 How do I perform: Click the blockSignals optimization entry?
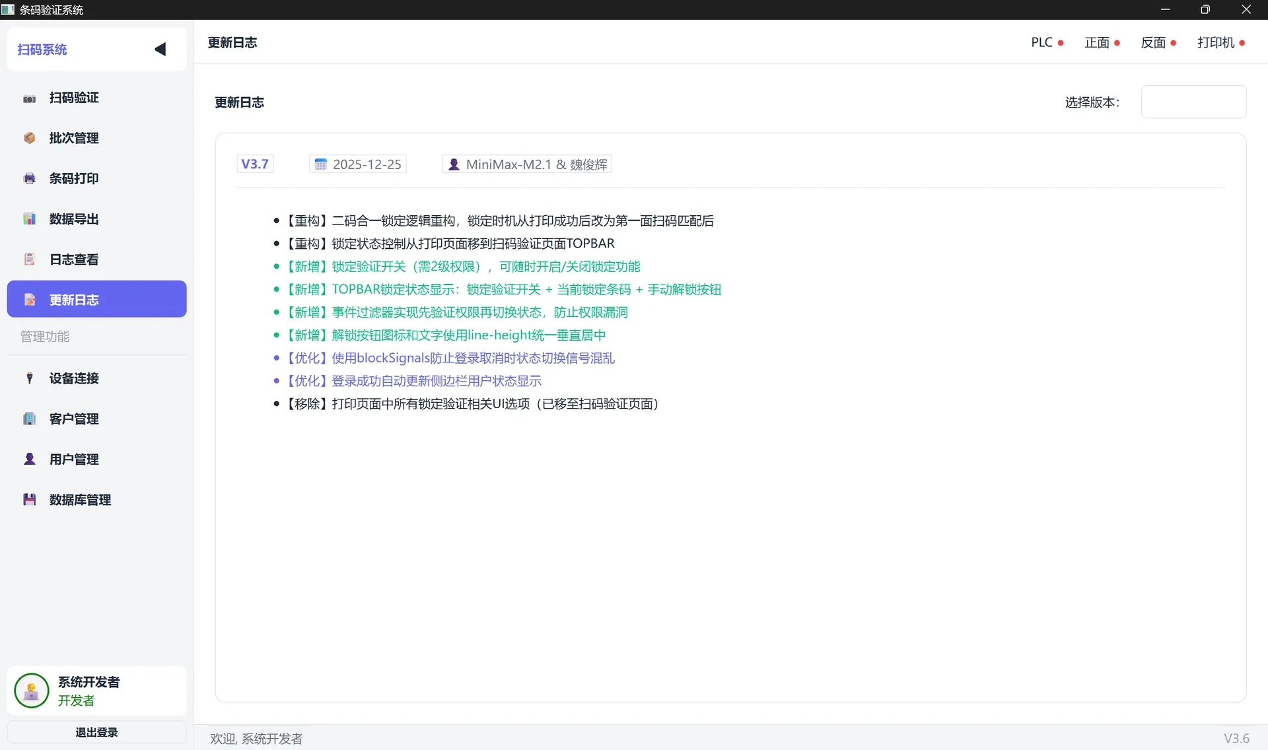(449, 358)
